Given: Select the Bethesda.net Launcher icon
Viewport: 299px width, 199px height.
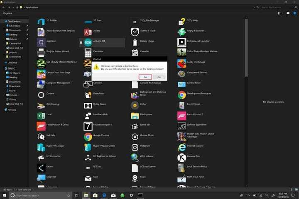Looking at the screenshot, I should pyautogui.click(x=182, y=42).
